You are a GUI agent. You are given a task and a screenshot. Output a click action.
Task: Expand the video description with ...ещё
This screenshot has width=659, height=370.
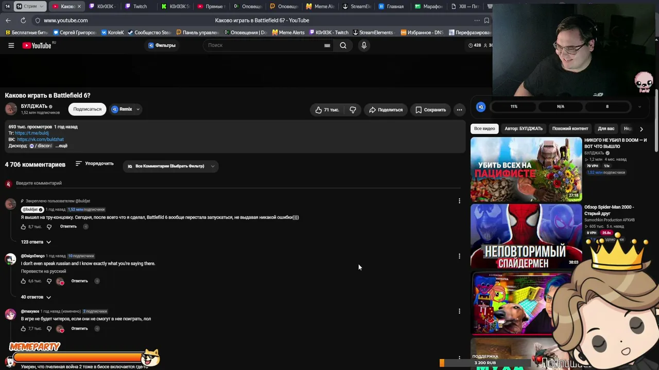tap(61, 146)
